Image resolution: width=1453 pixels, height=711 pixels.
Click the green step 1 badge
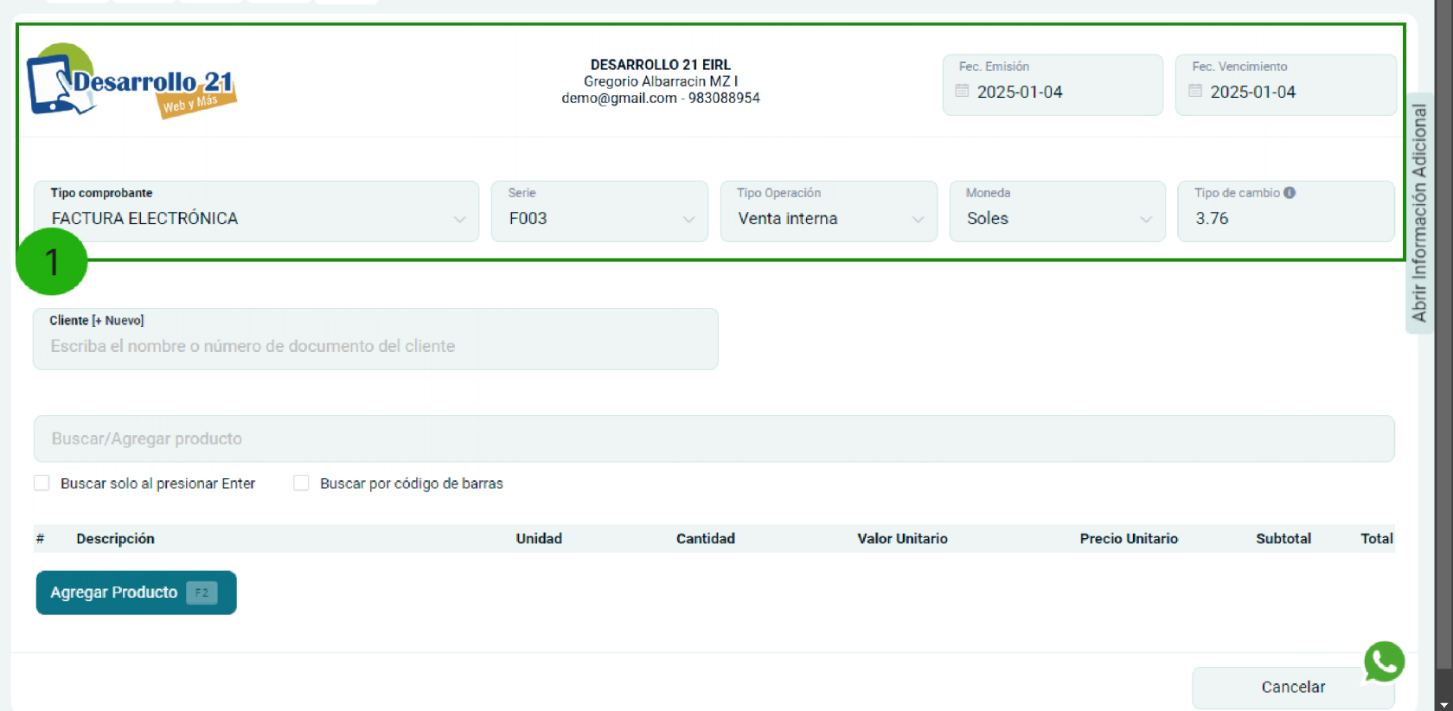52,261
